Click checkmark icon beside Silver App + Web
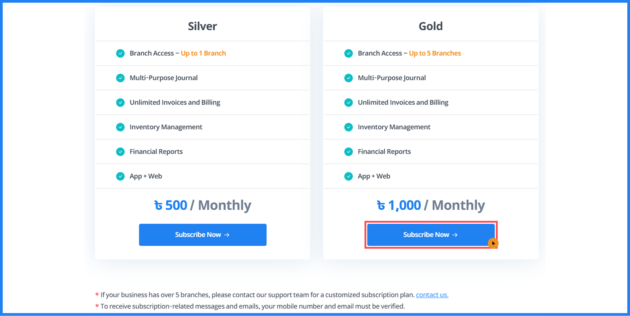 pyautogui.click(x=120, y=176)
